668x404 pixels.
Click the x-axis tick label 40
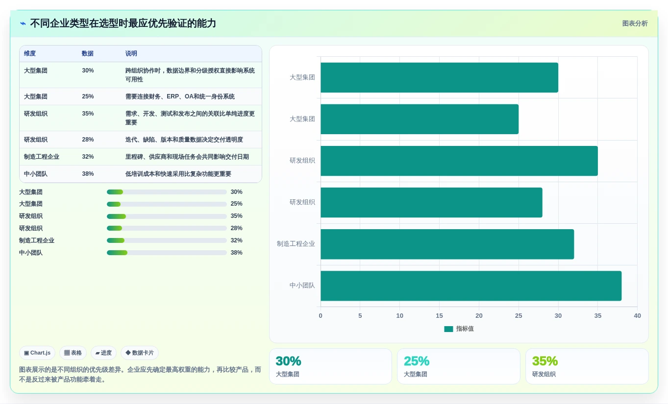click(x=637, y=316)
